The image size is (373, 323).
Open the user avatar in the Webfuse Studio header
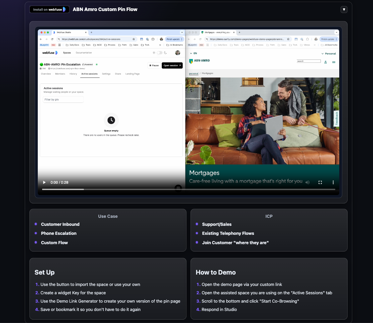click(177, 53)
